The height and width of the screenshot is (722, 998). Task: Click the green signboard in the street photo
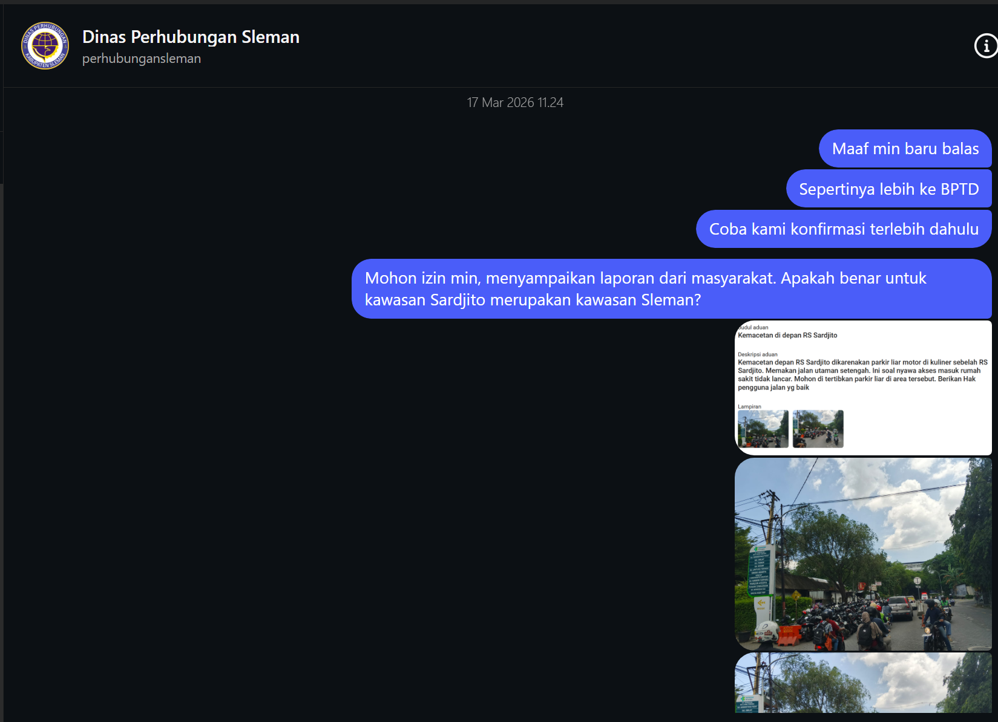coord(759,571)
